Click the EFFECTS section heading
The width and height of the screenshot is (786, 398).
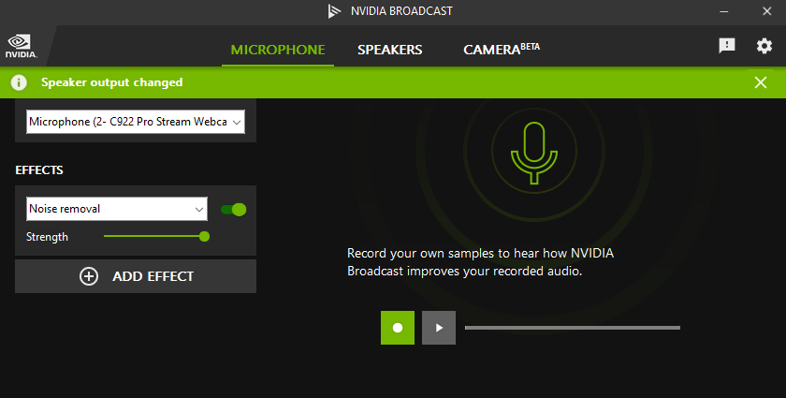(39, 170)
